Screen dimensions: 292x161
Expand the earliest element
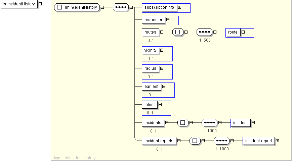point(164,87)
